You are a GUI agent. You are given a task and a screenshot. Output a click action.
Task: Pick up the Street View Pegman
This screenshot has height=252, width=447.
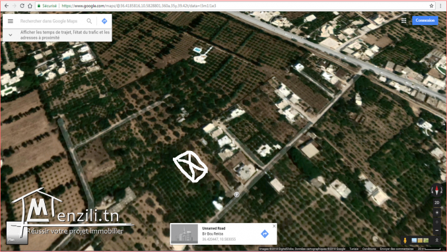click(405, 241)
